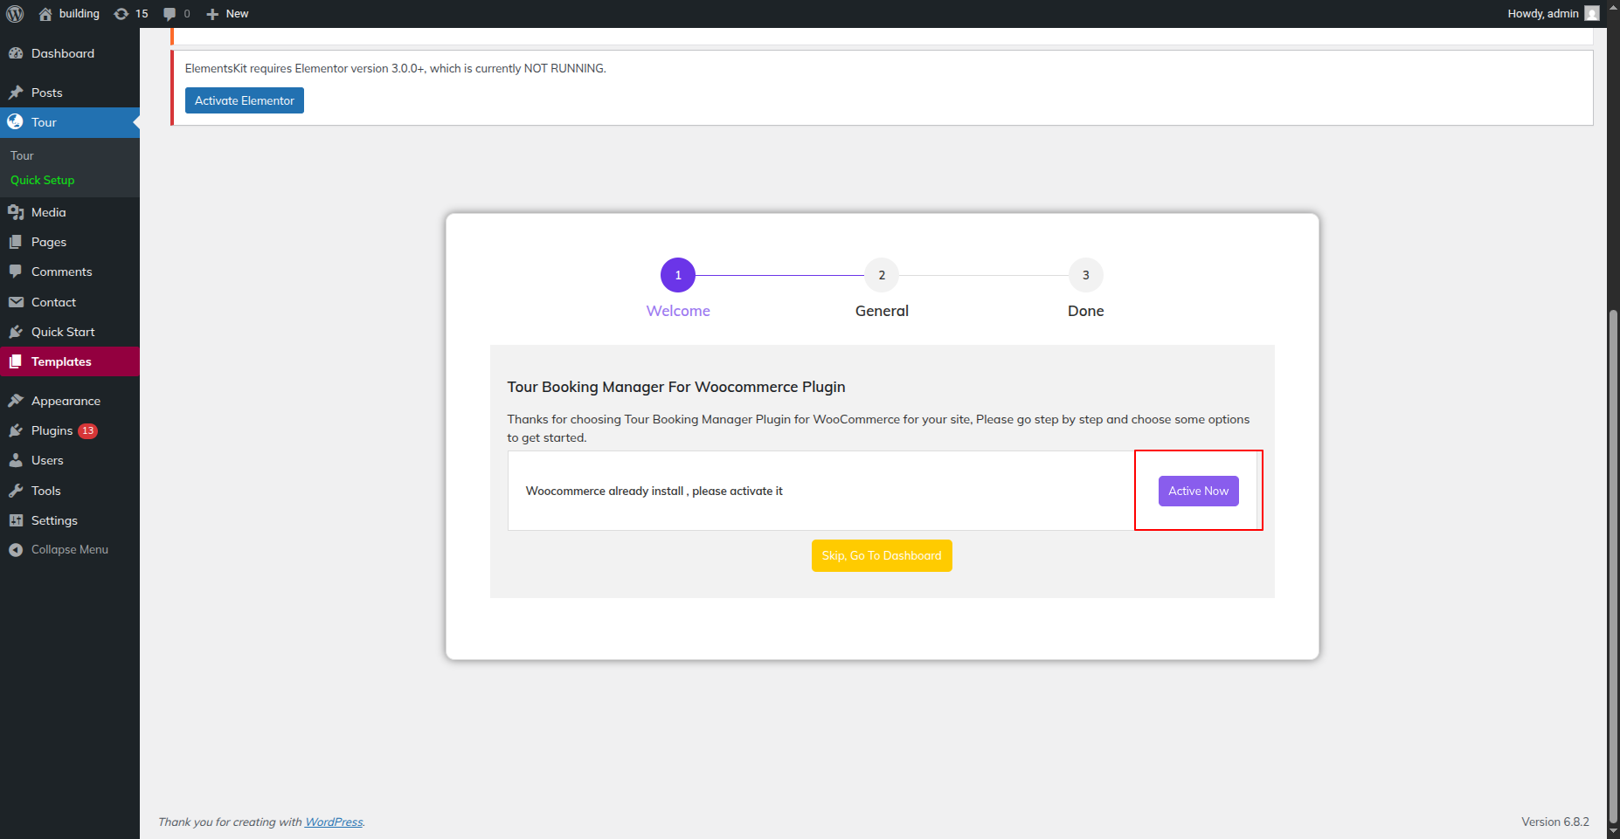The width and height of the screenshot is (1620, 839).
Task: Select the Plugins plug icon
Action: pos(16,430)
